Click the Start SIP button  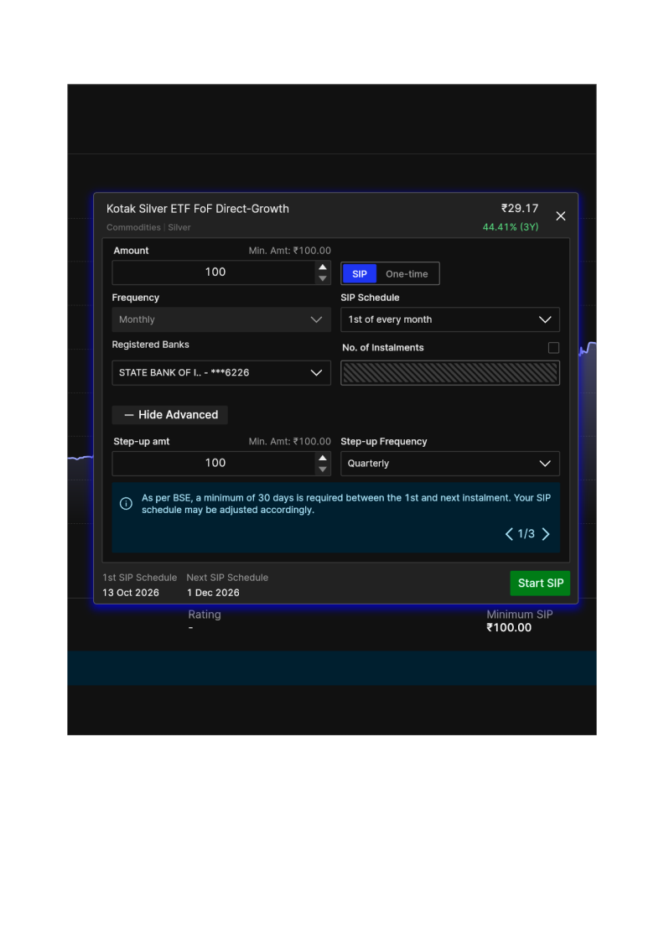[x=540, y=584]
